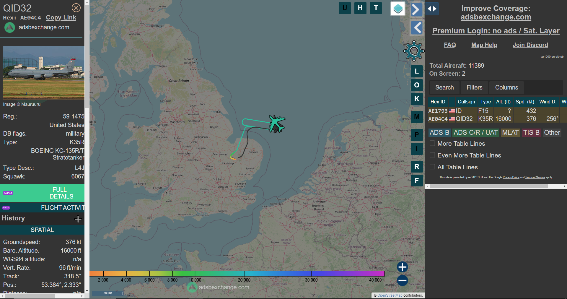Toggle the P map button
Image resolution: width=567 pixels, height=299 pixels.
click(x=417, y=135)
